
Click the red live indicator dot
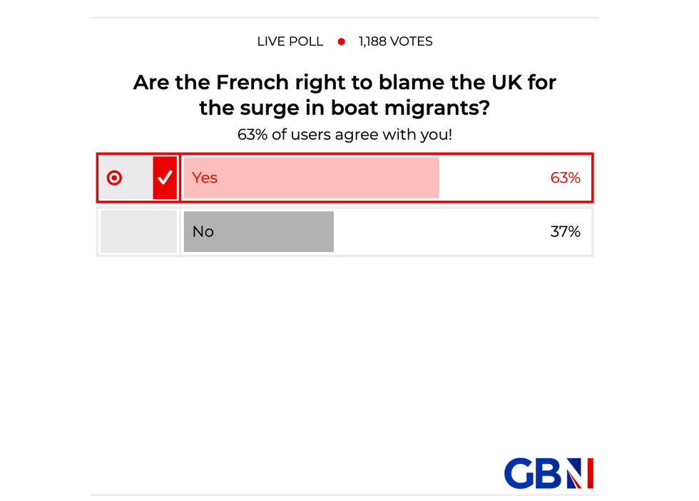(341, 42)
